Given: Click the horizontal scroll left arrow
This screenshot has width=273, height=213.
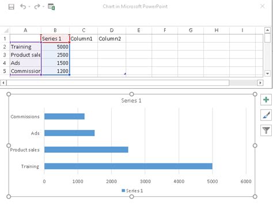Looking at the screenshot, I should click(x=3, y=83).
